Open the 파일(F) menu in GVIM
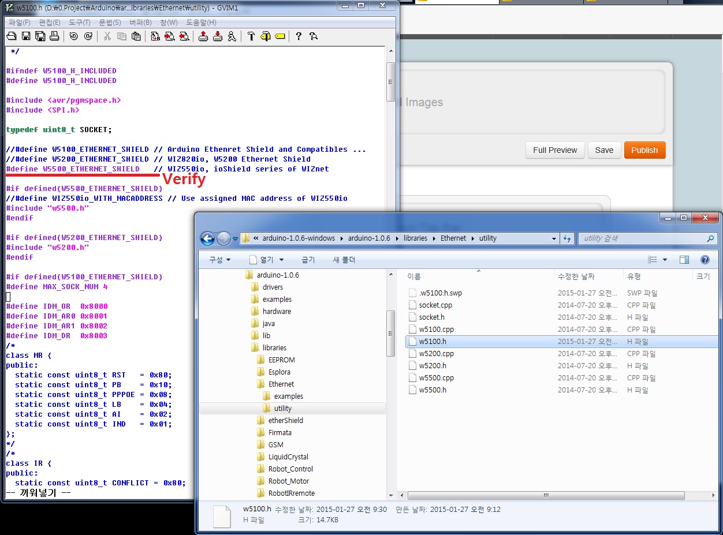This screenshot has width=723, height=535. coord(20,23)
